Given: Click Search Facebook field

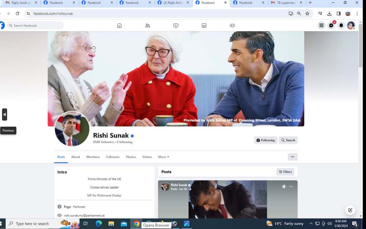Looking at the screenshot, I should pyautogui.click(x=35, y=25).
